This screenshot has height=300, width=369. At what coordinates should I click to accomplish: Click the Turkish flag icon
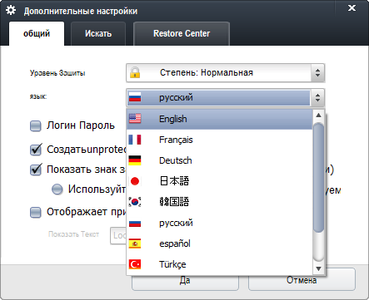pos(135,264)
